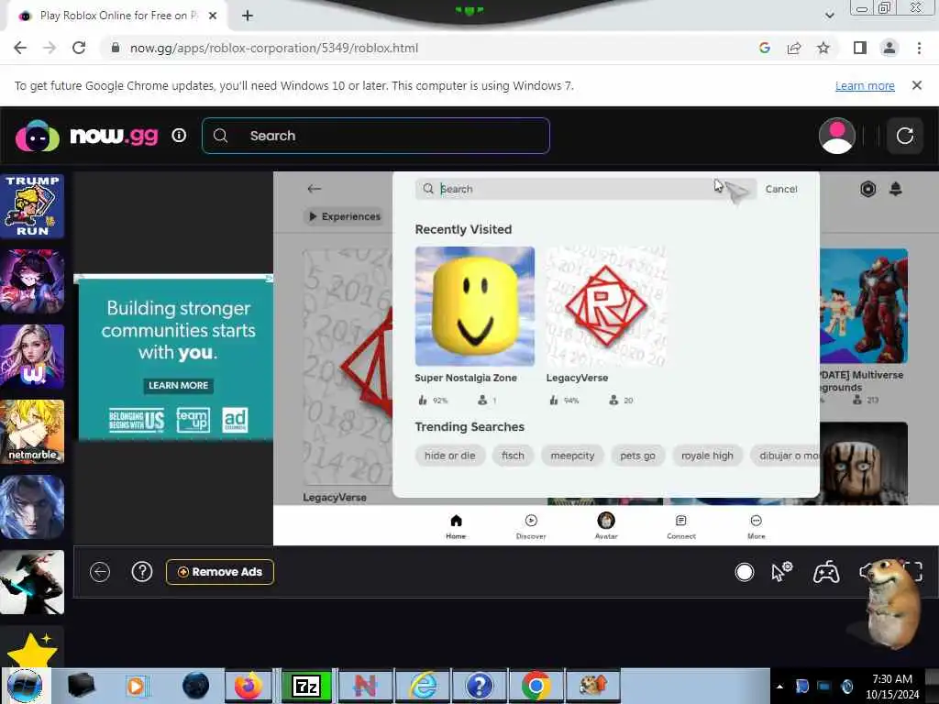The height and width of the screenshot is (704, 939).
Task: Open the Windows Start menu
Action: pos(25,686)
